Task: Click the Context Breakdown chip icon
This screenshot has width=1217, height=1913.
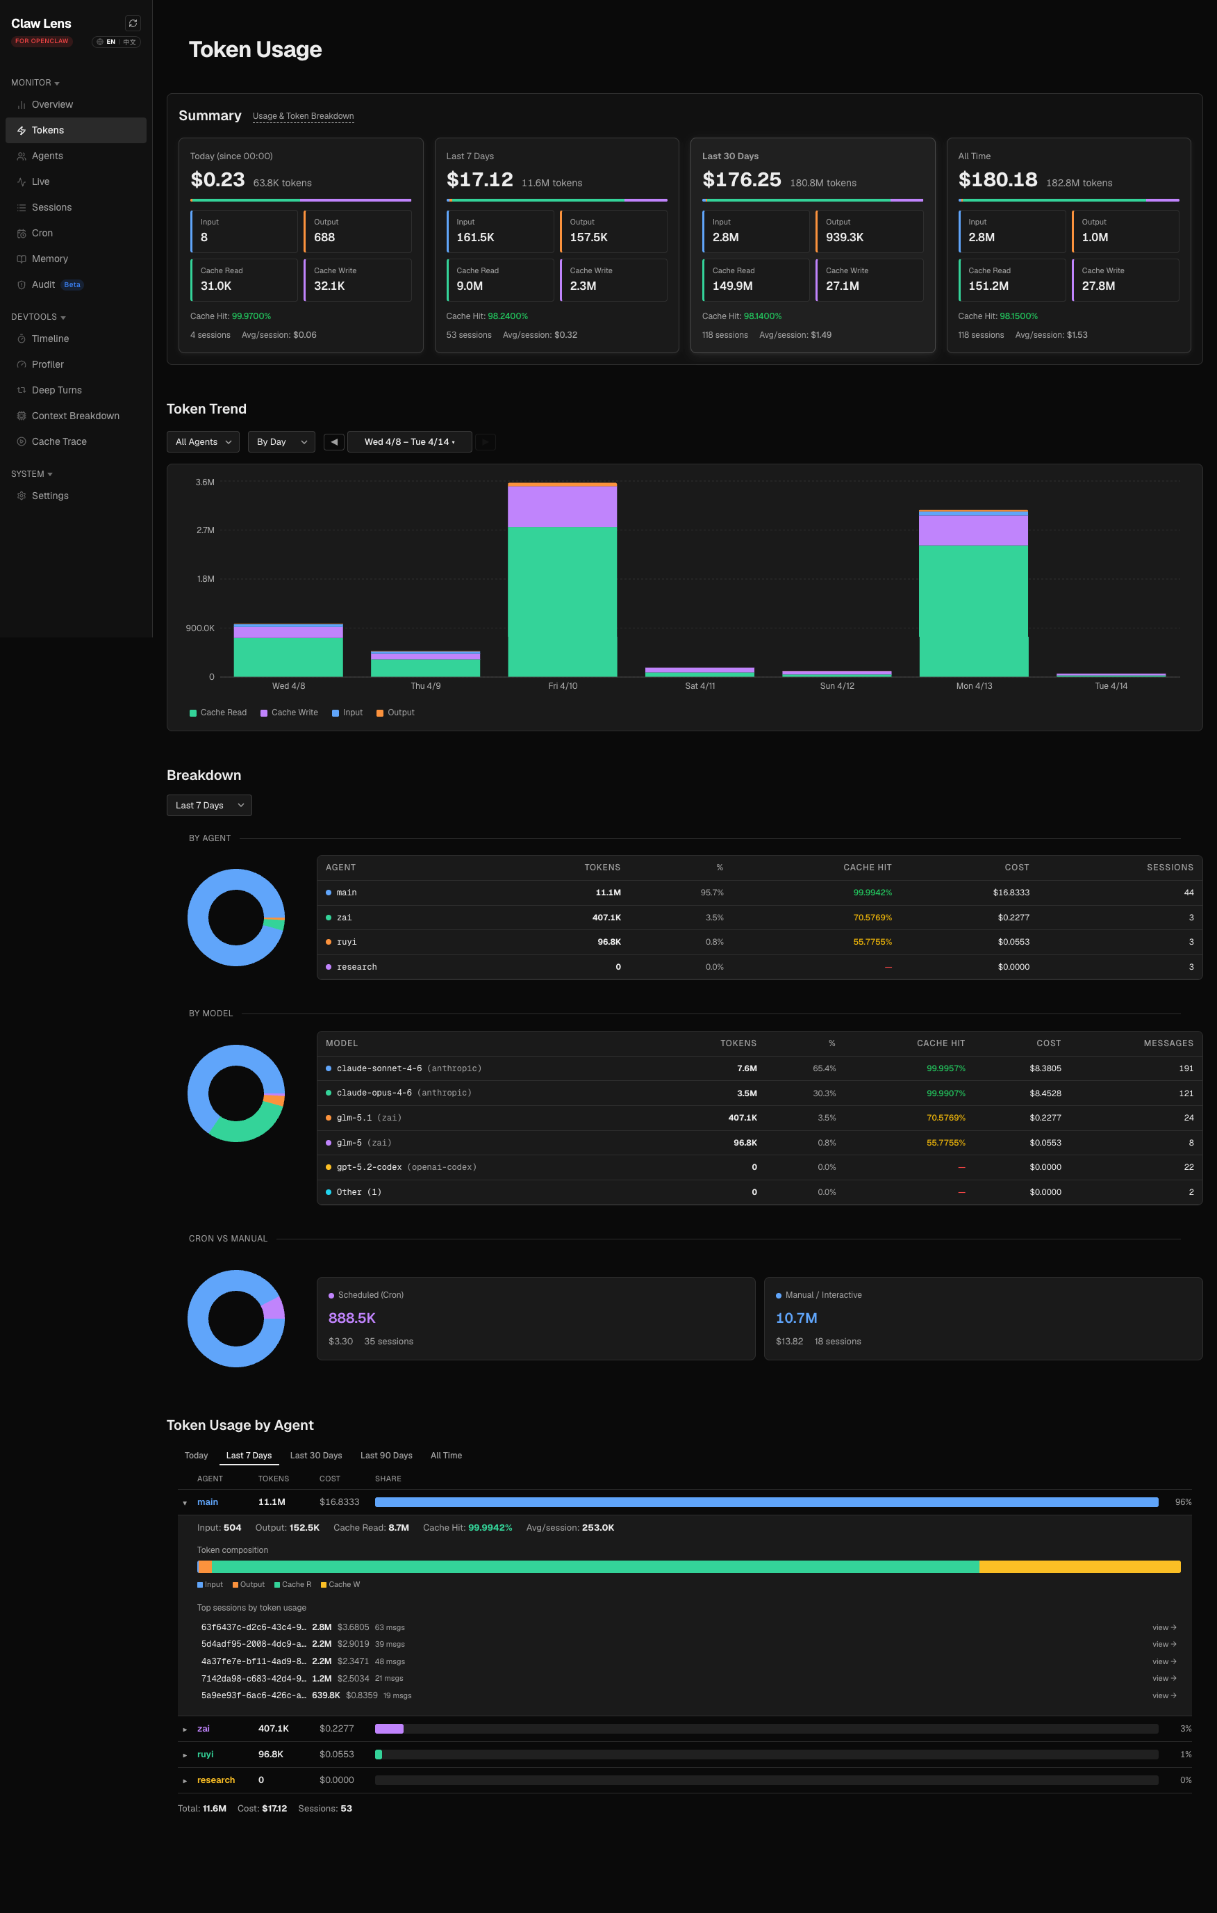Action: (x=22, y=416)
